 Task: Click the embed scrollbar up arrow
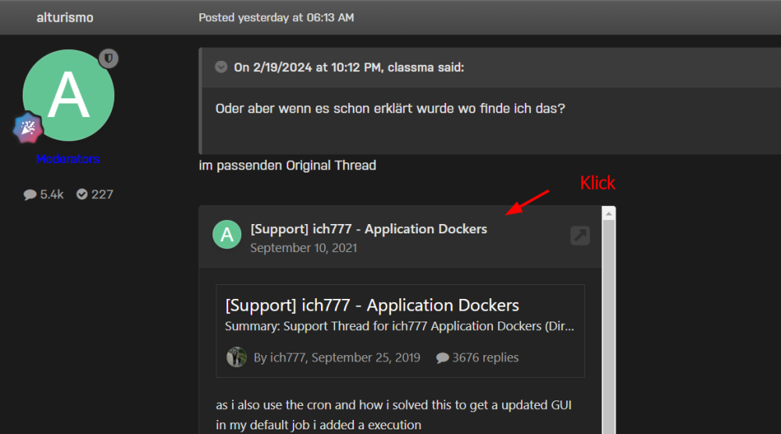pos(608,214)
